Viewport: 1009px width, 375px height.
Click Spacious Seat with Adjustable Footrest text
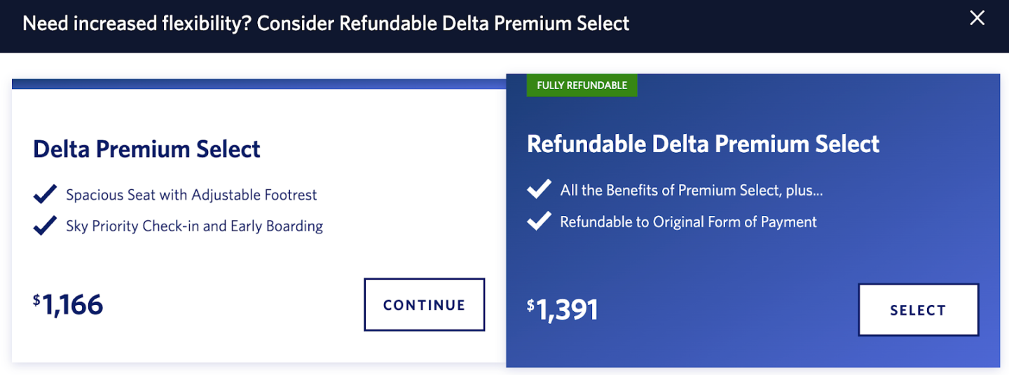[191, 195]
